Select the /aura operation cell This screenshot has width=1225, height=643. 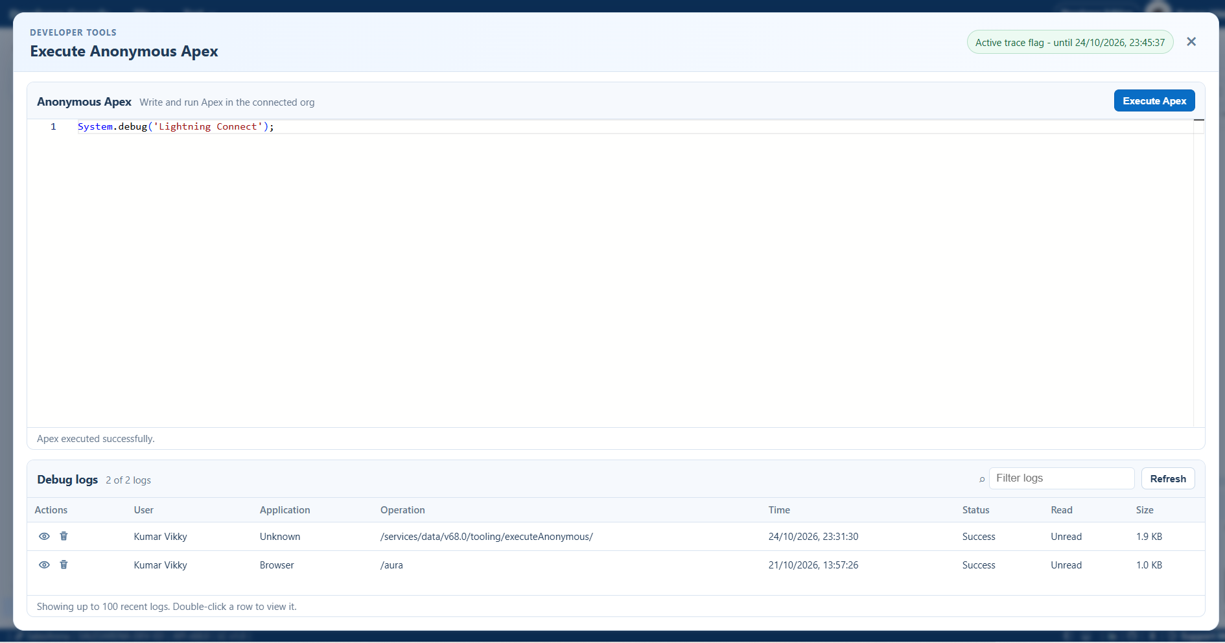coord(391,565)
